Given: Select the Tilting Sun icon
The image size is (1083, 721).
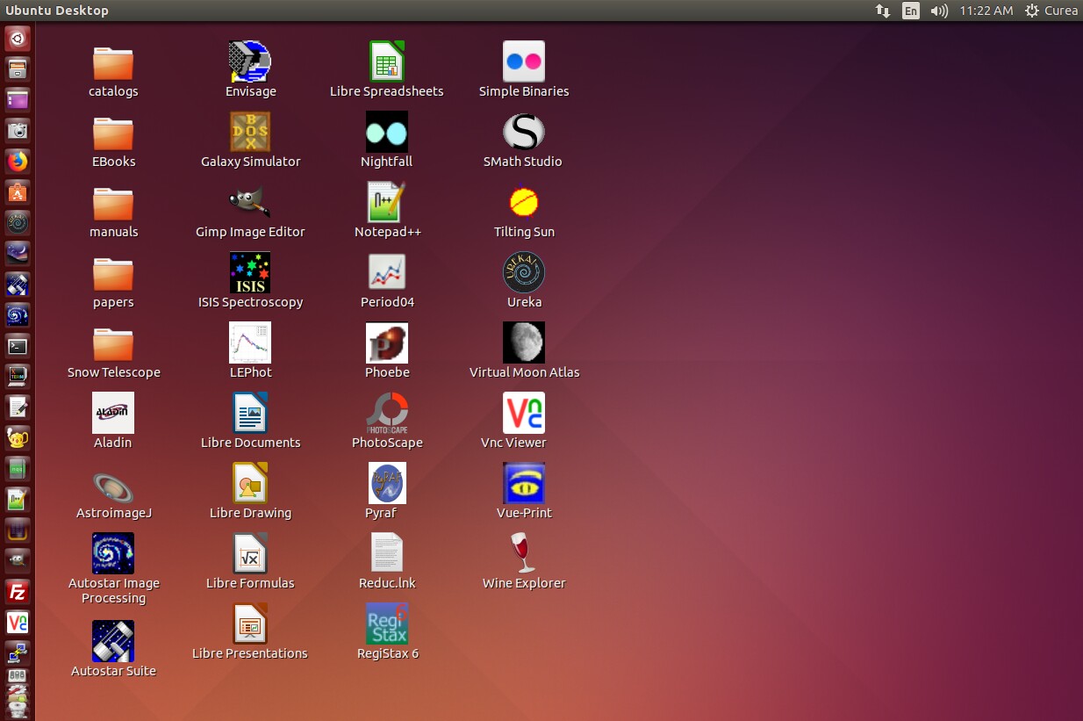Looking at the screenshot, I should [524, 202].
